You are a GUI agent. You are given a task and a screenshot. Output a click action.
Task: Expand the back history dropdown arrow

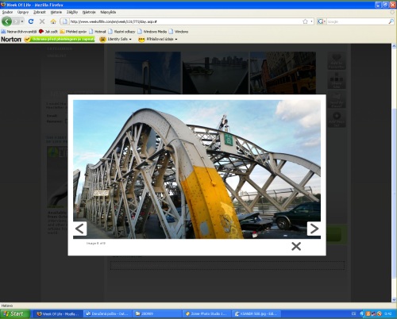coord(22,21)
